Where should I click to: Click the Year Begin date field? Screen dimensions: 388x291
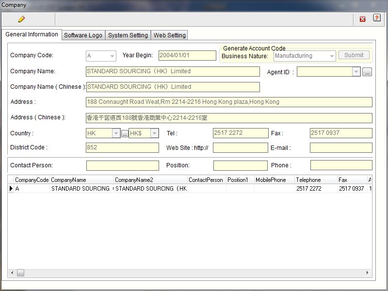[x=187, y=55]
